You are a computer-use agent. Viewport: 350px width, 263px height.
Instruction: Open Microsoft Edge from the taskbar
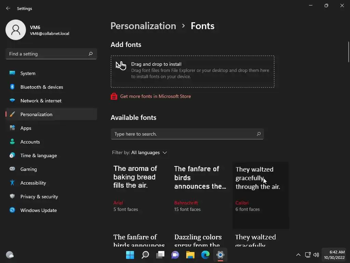[205, 255]
